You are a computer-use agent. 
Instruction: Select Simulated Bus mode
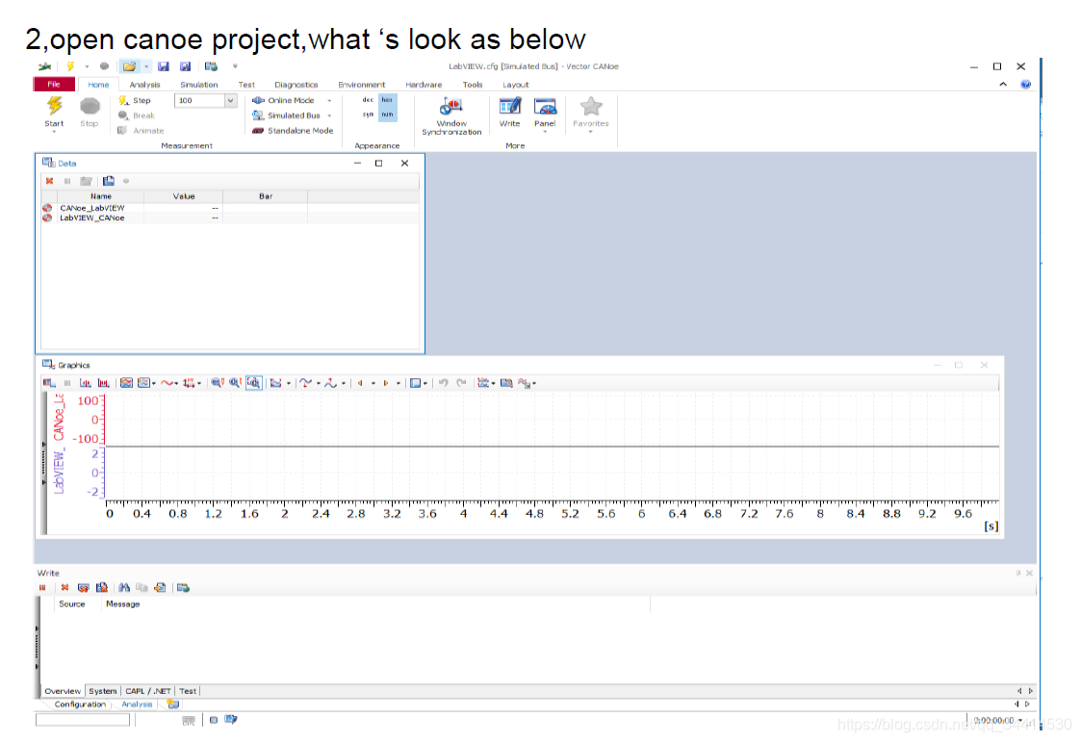[x=286, y=115]
